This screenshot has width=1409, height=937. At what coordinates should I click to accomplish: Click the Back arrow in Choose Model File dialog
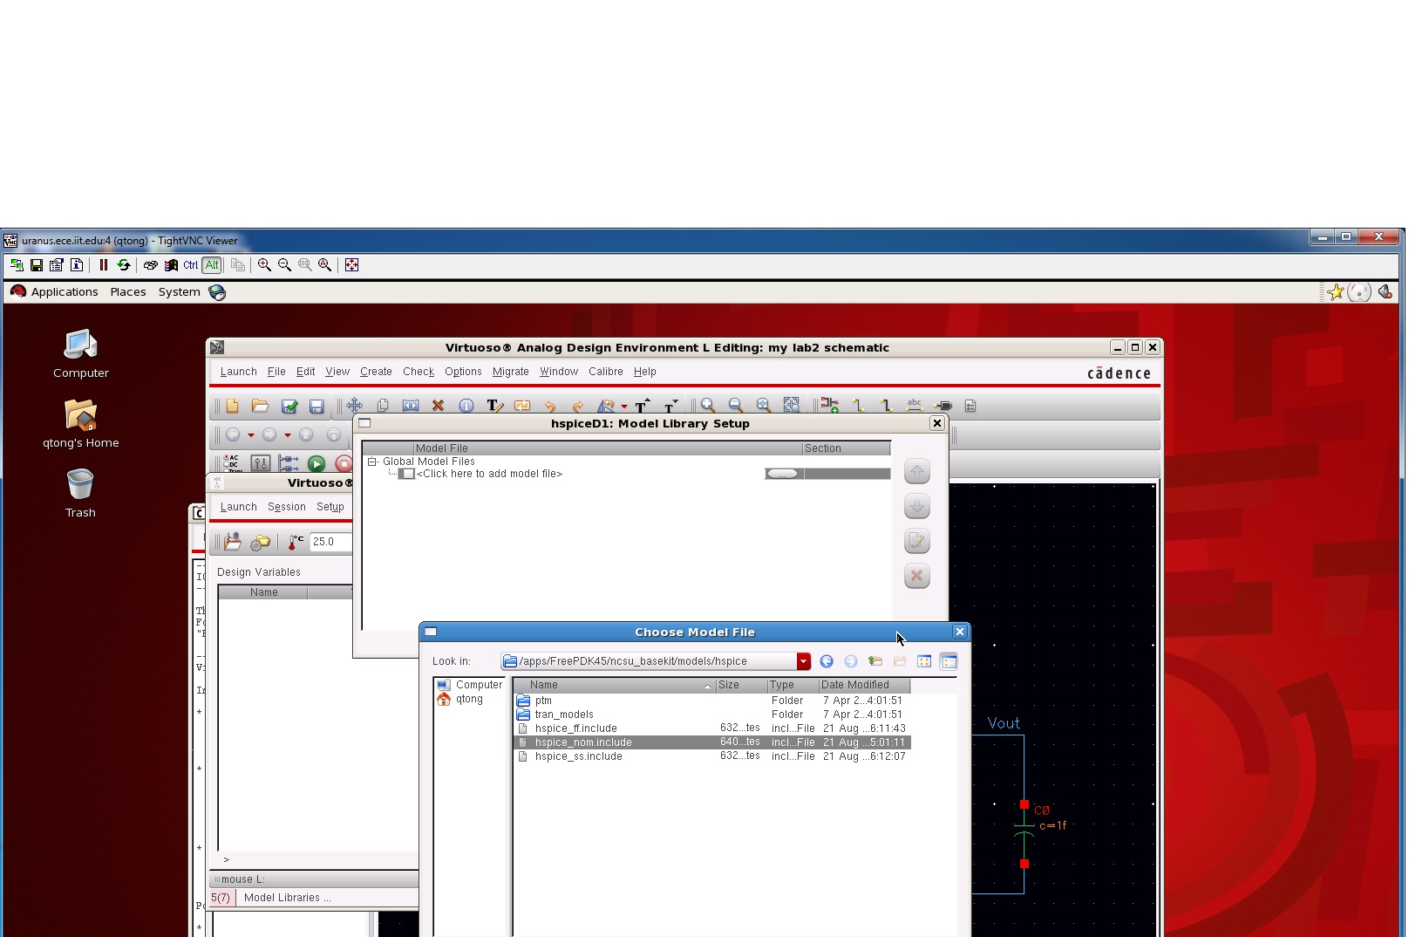coord(827,661)
